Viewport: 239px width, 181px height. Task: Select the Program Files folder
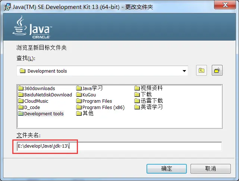tap(94, 101)
